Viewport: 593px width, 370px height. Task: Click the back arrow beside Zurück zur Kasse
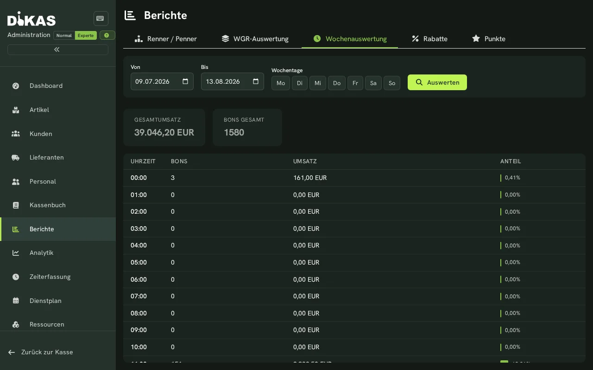point(12,352)
